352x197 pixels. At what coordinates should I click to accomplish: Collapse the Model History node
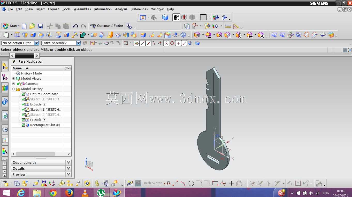click(x=14, y=89)
